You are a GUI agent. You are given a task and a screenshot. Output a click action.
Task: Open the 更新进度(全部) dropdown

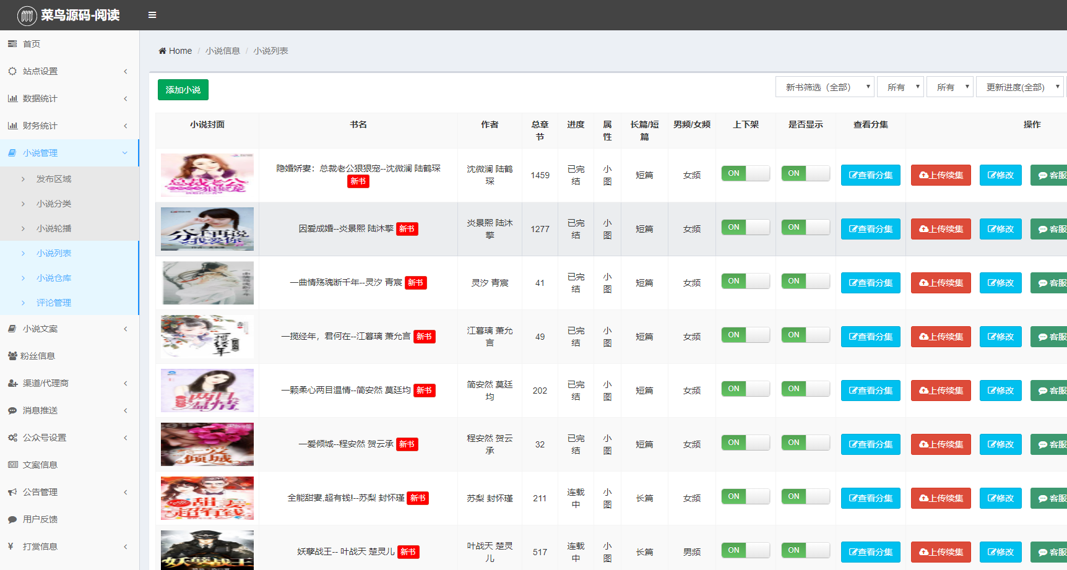(1019, 87)
